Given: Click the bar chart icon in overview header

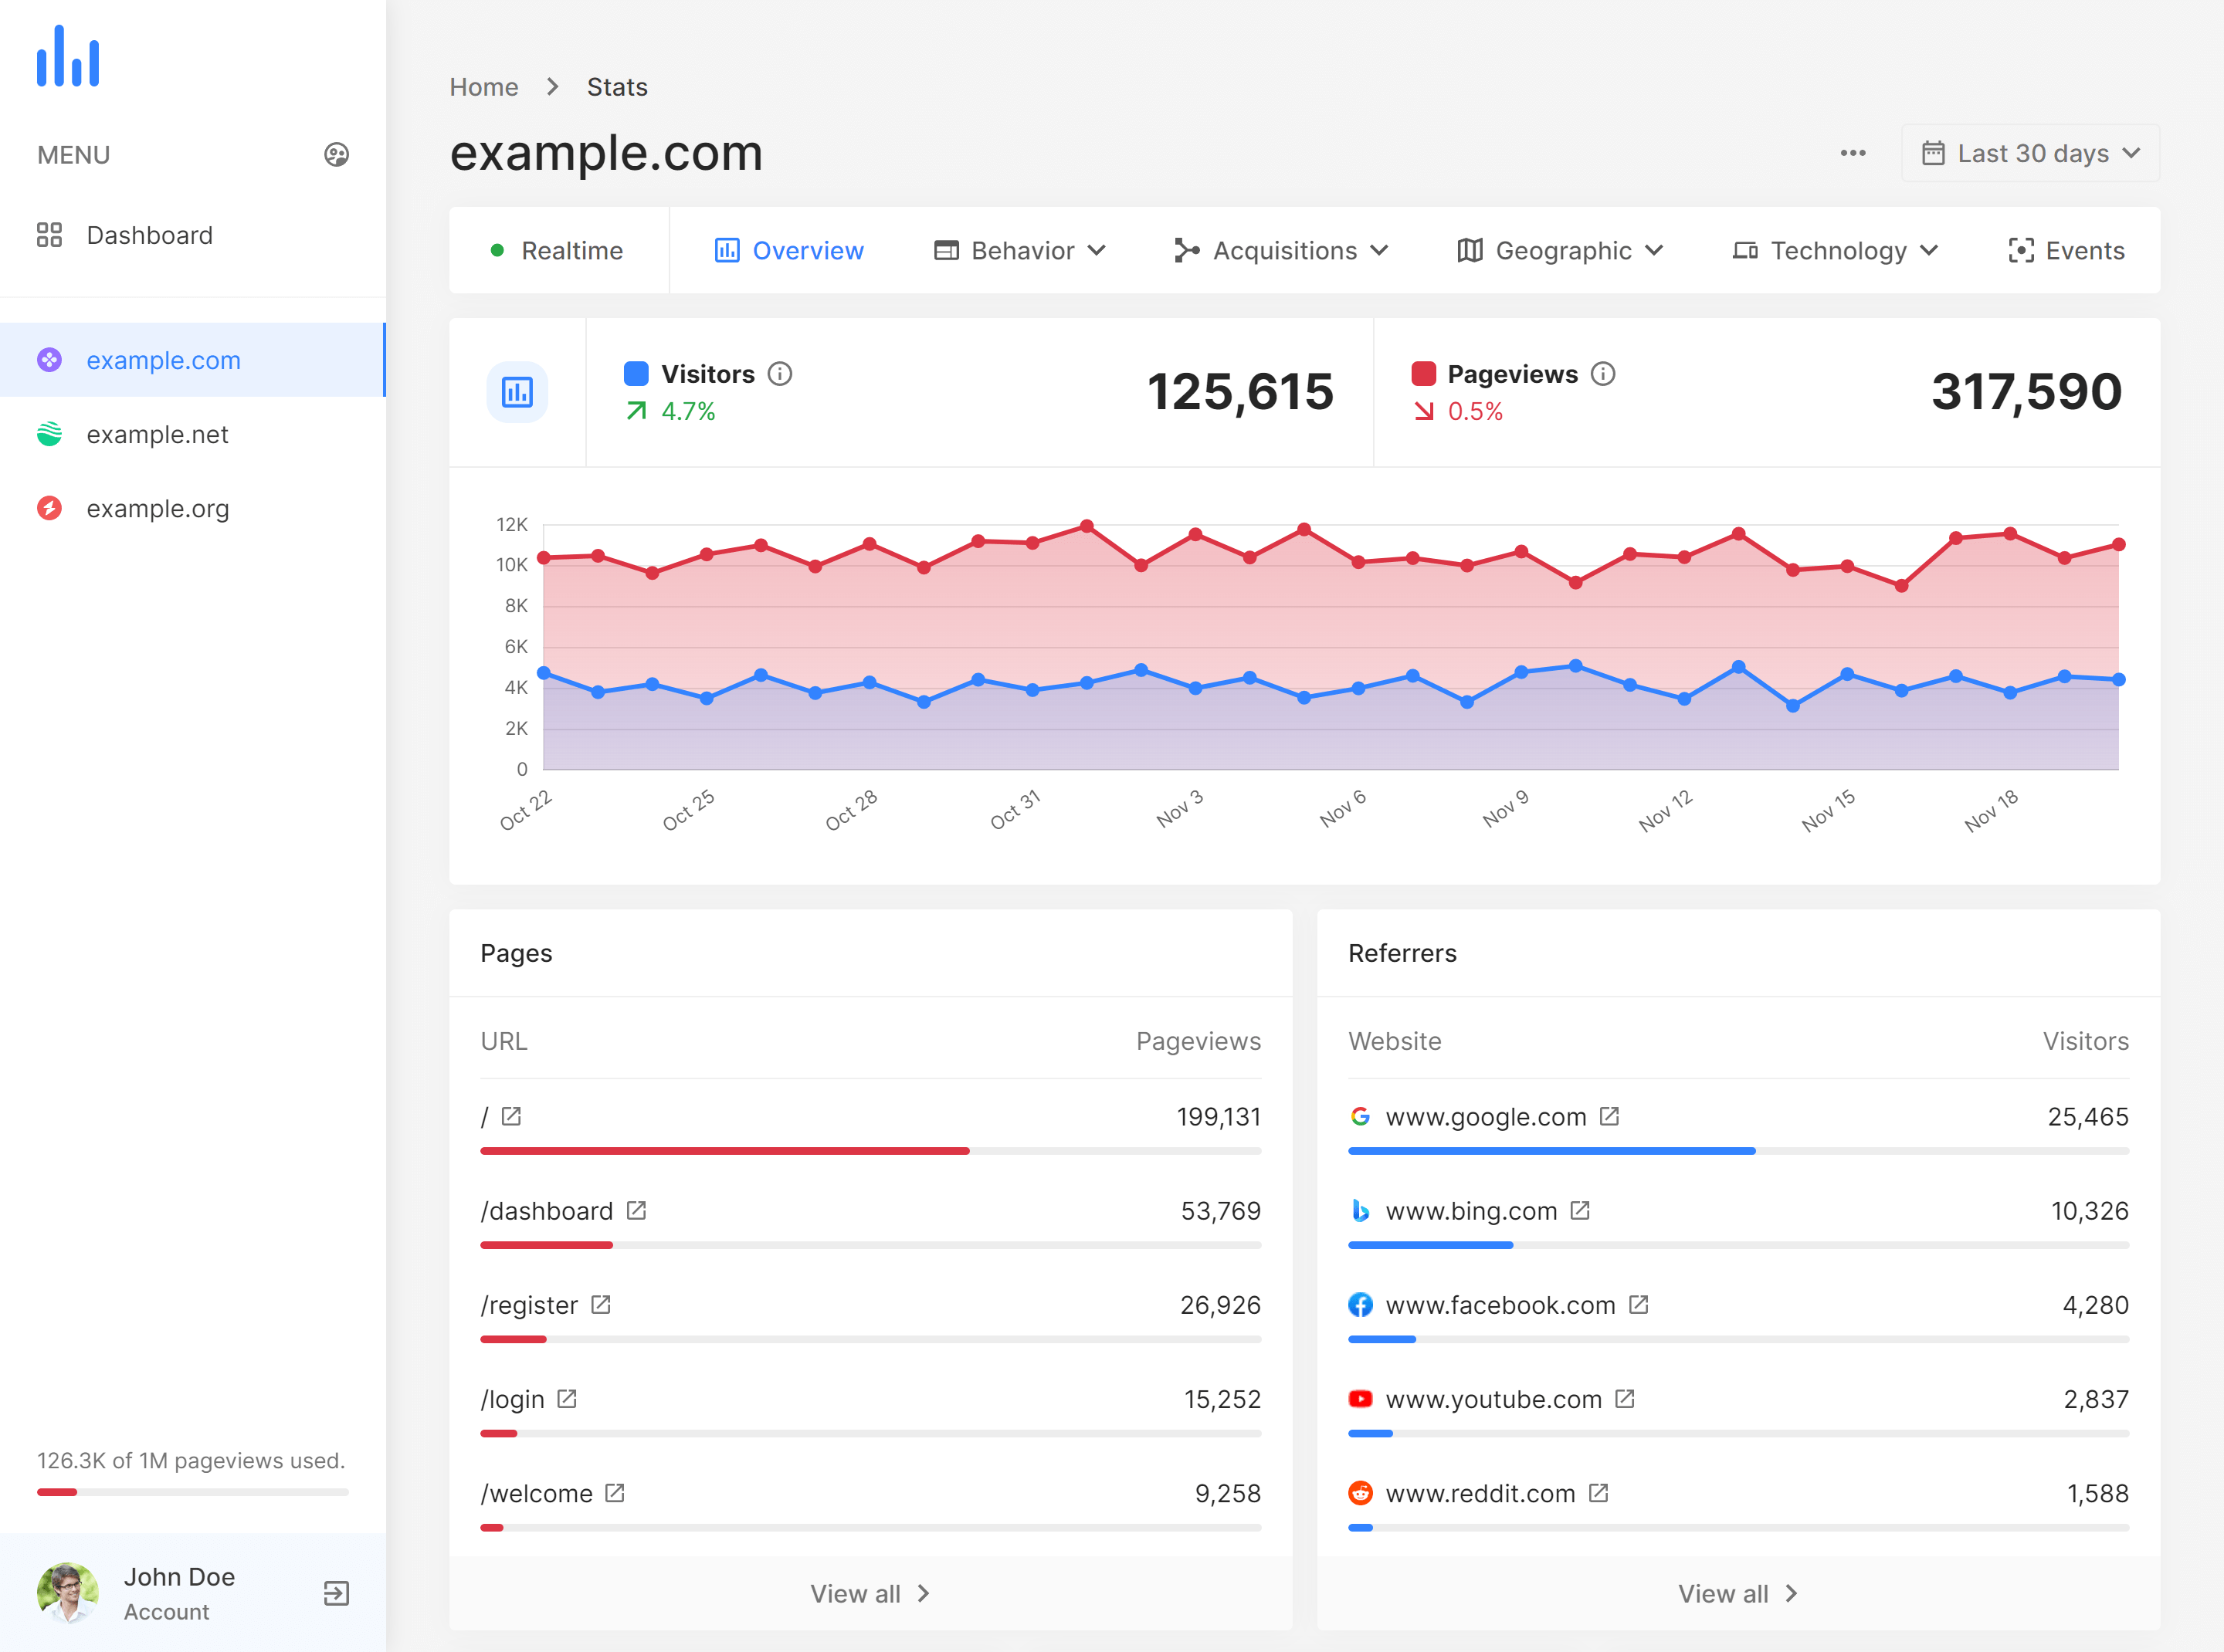Looking at the screenshot, I should click(x=517, y=389).
